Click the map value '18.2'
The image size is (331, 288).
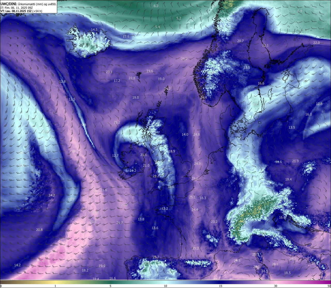pyautogui.click(x=85, y=270)
